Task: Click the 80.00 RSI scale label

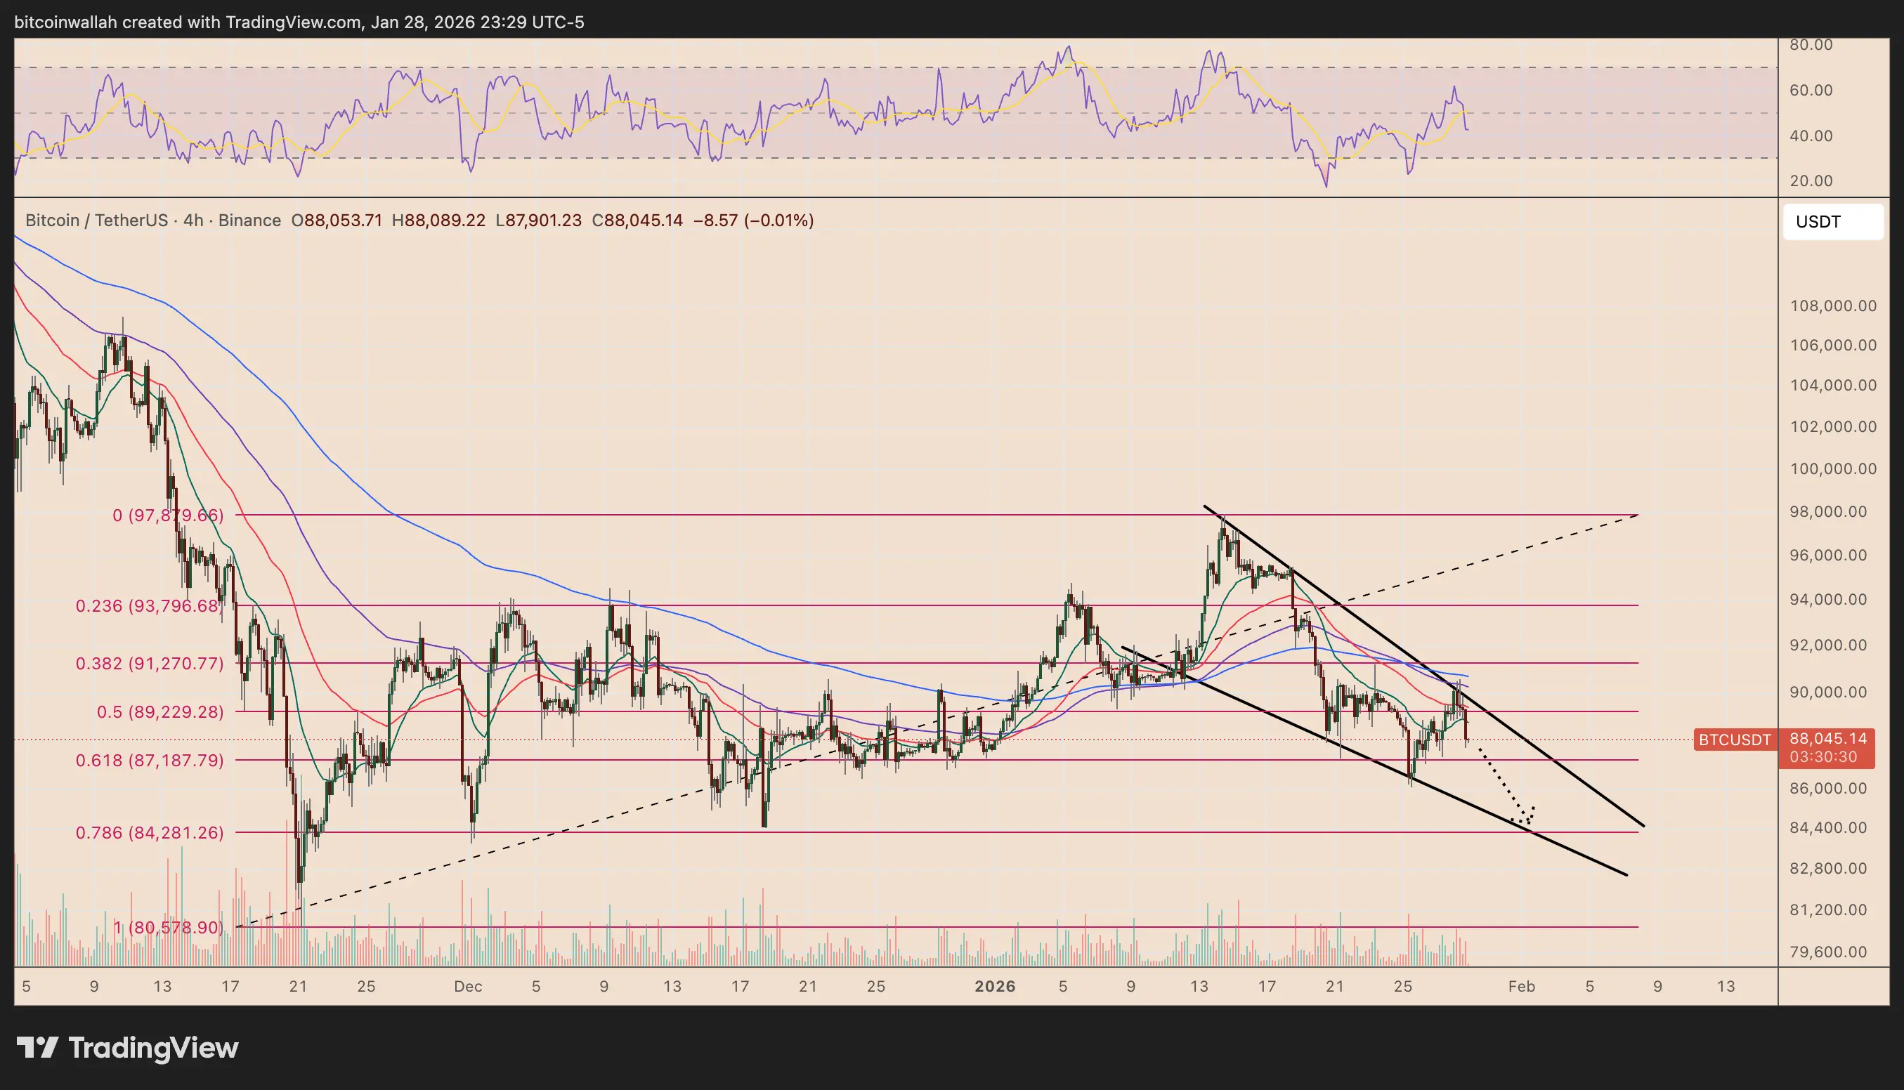Action: point(1811,45)
